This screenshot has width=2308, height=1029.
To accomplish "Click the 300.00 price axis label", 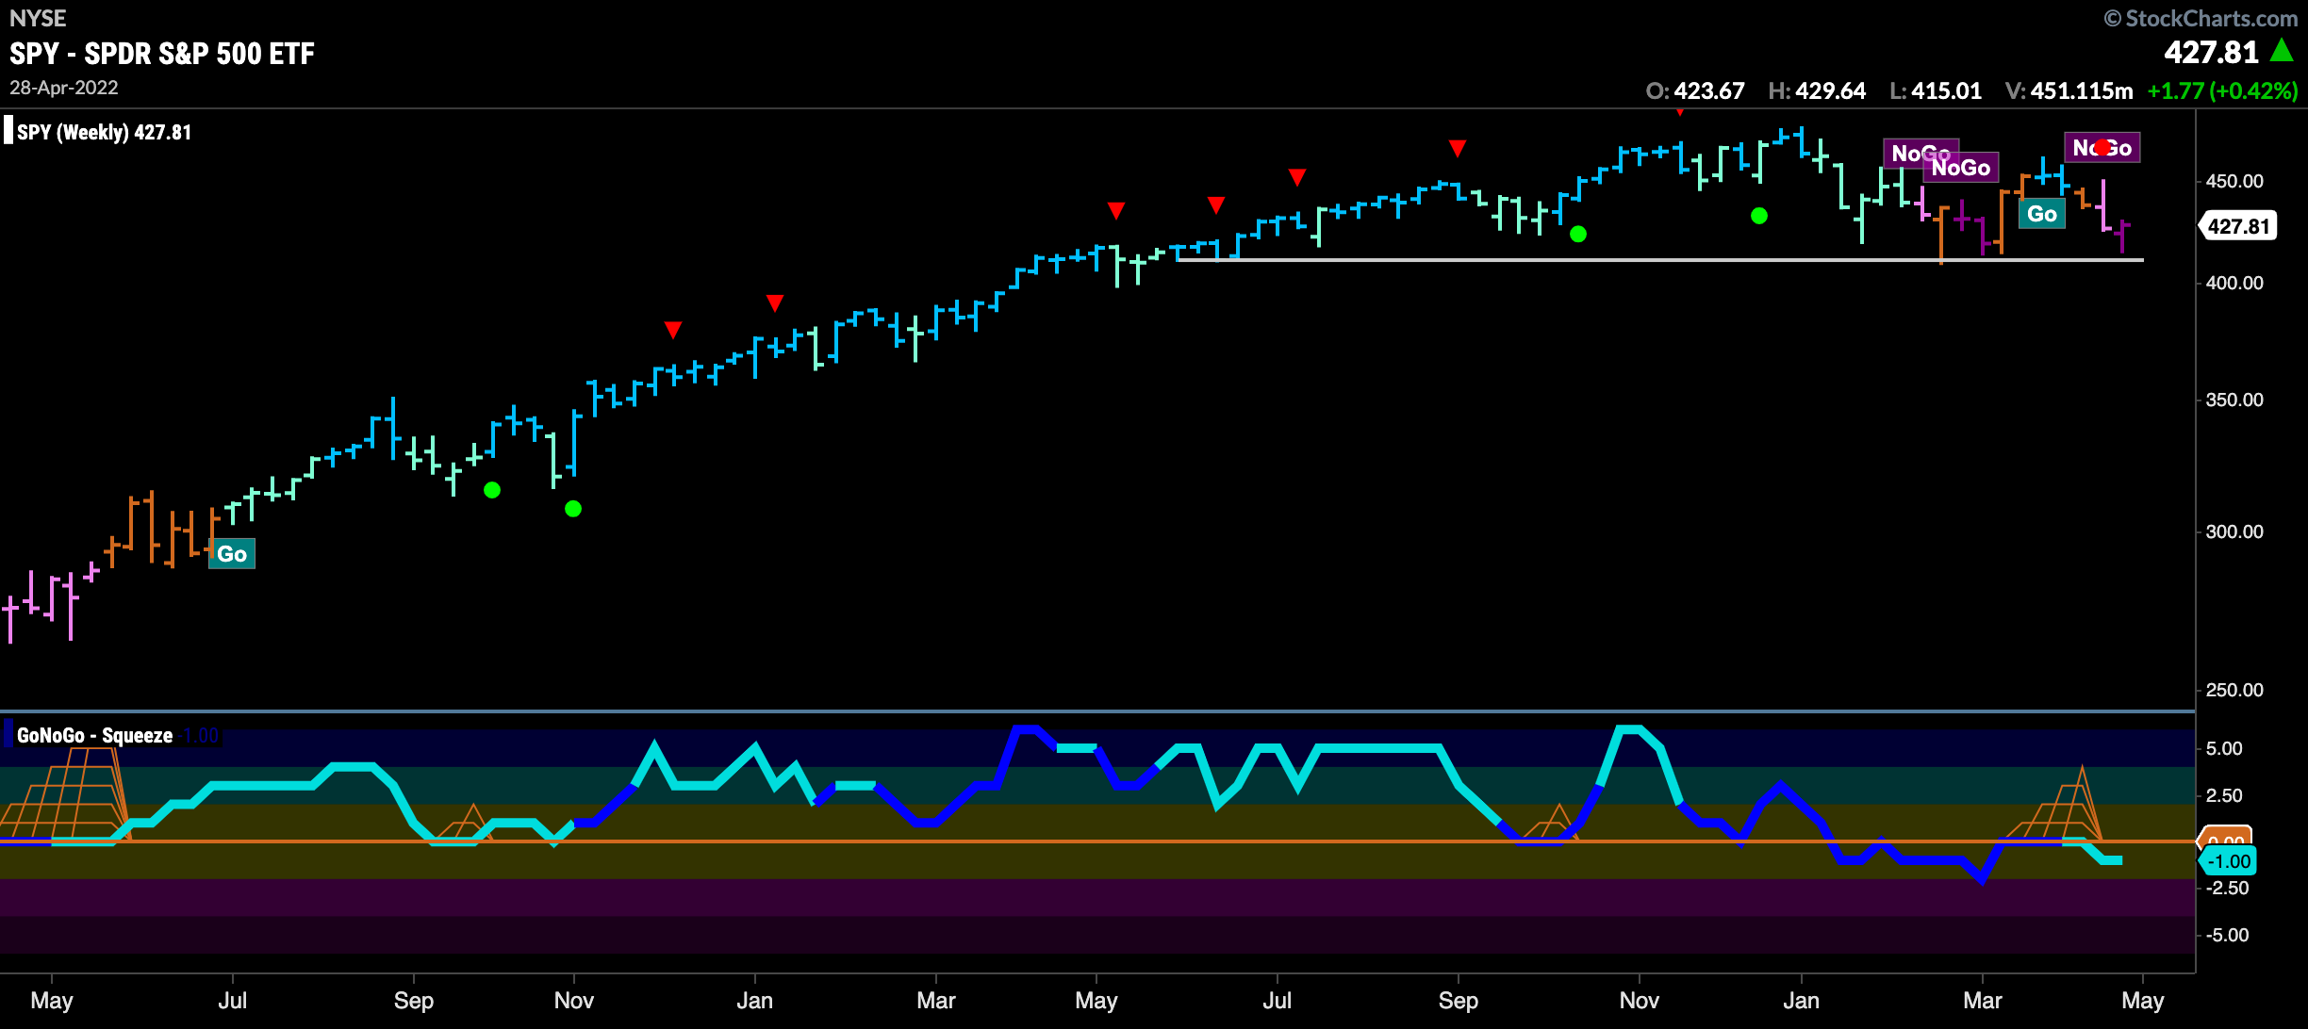I will tap(2234, 531).
